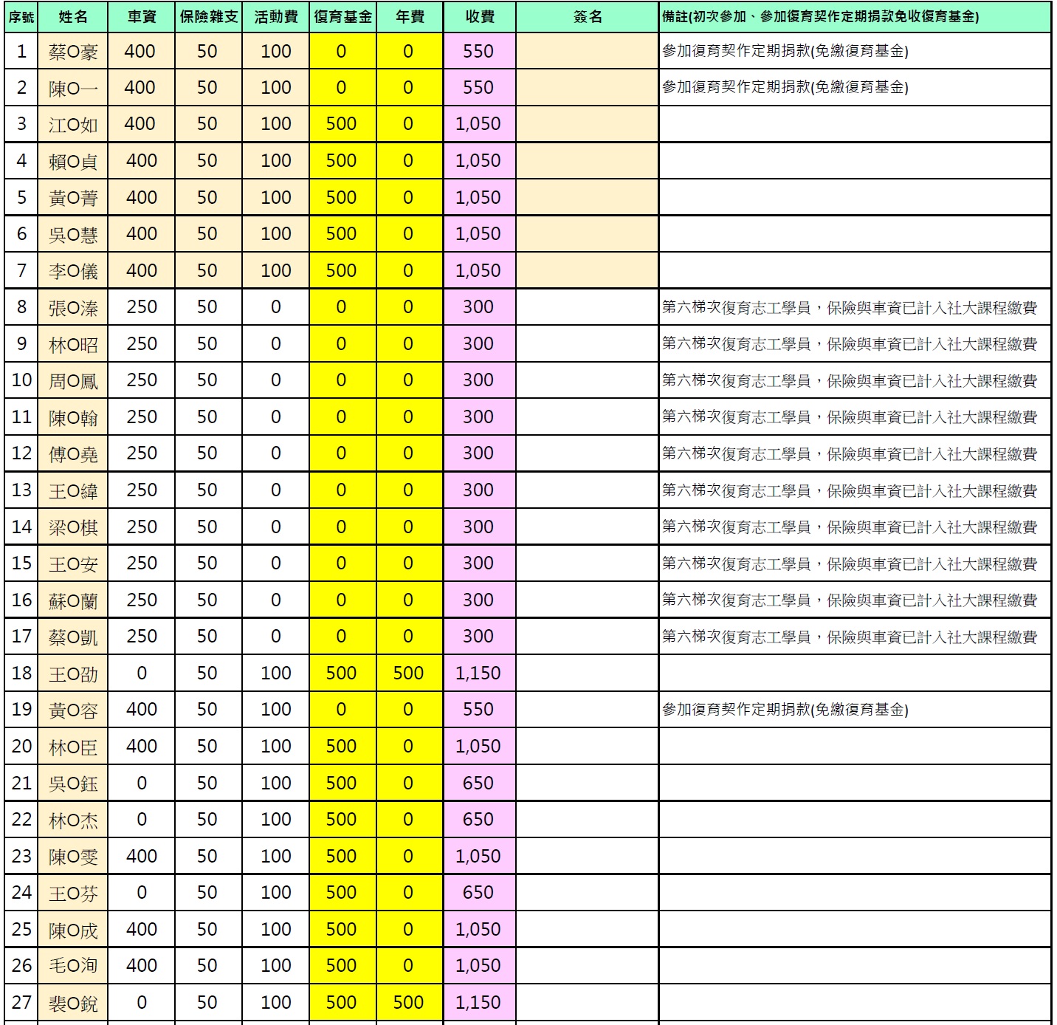This screenshot has width=1057, height=1025.
Task: Select name cell 蔡O豪
Action: [73, 52]
